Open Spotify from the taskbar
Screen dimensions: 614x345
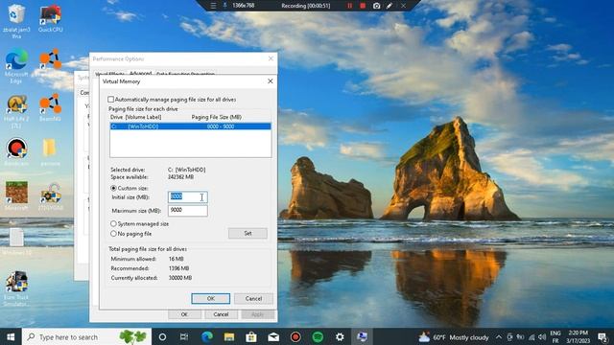point(318,336)
